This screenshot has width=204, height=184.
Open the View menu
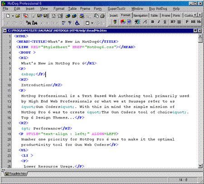coord(44,9)
